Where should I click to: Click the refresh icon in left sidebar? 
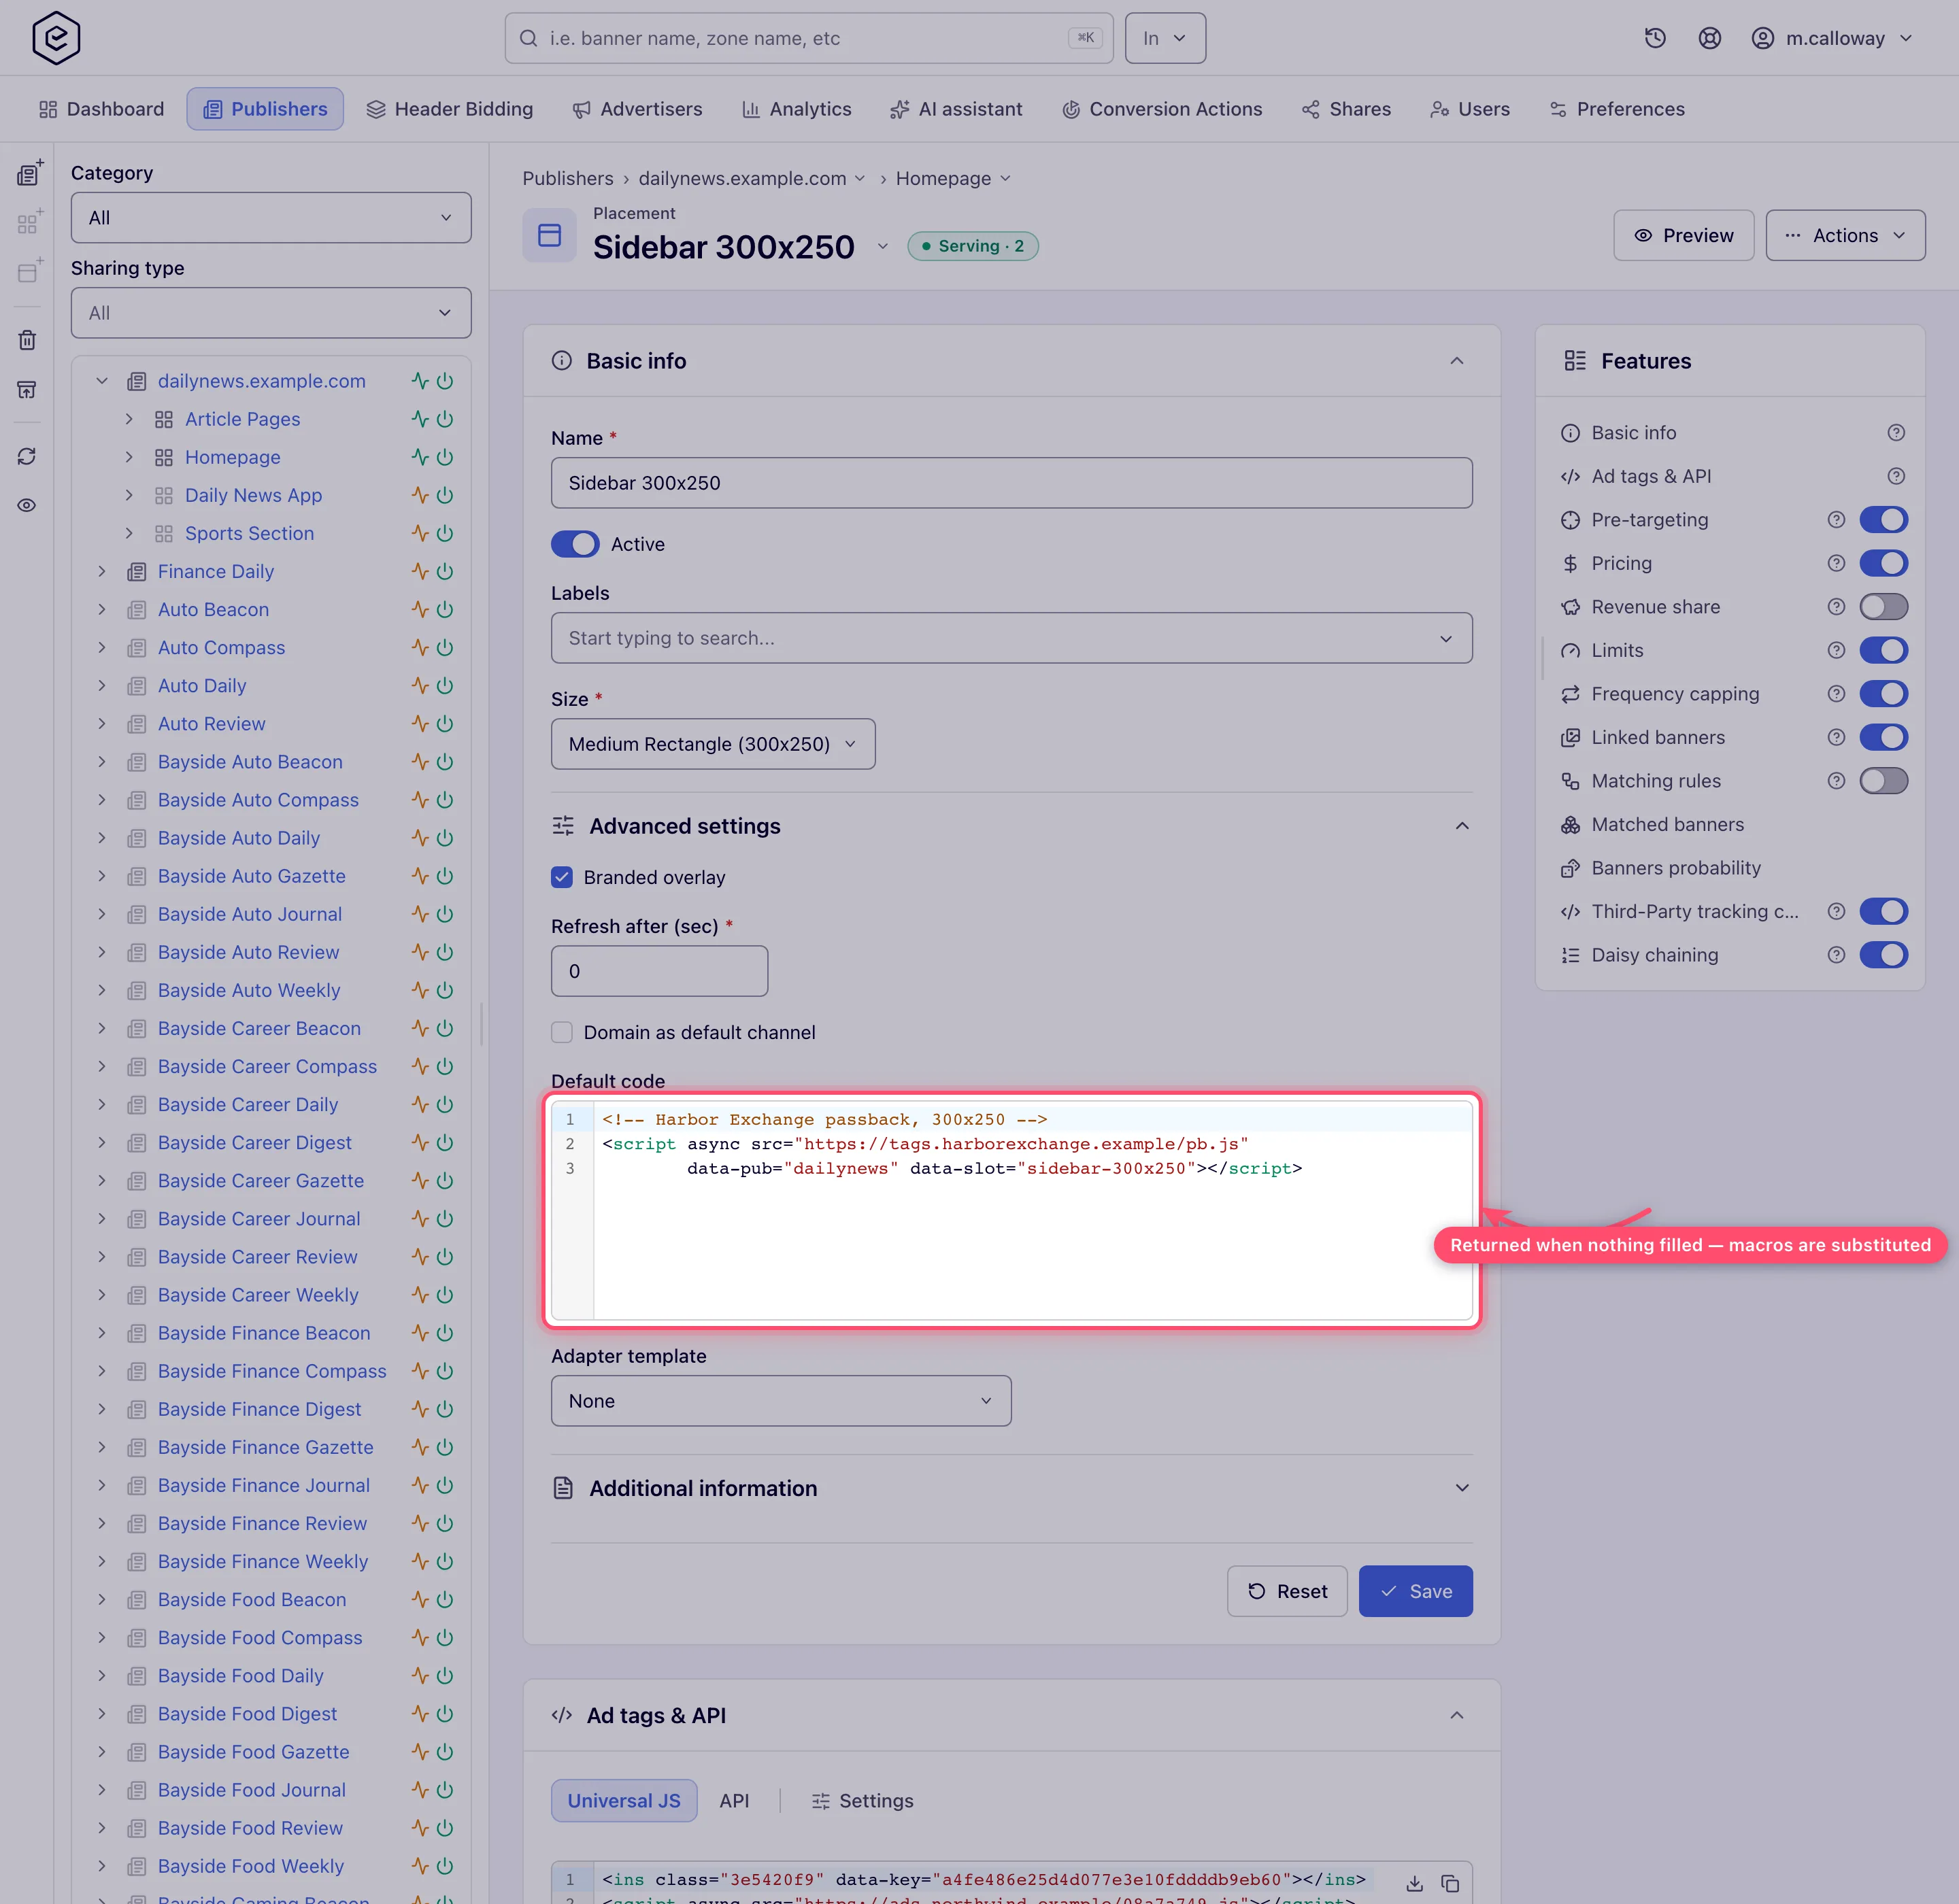pyautogui.click(x=27, y=456)
